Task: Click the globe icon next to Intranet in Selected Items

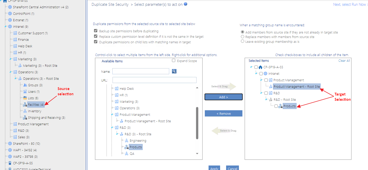Action: (x=265, y=73)
